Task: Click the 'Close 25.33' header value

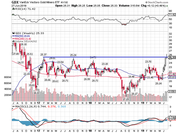Action: pos(110,5)
